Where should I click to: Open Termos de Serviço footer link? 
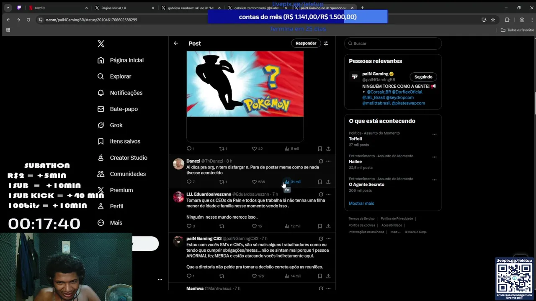click(361, 219)
